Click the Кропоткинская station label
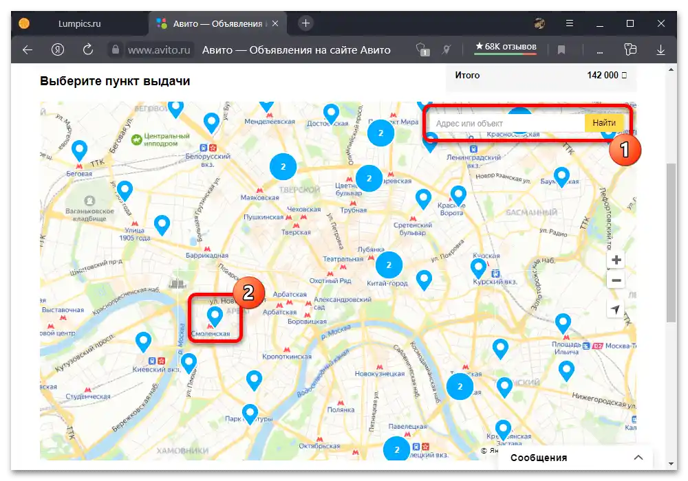This screenshot has height=481, width=688. 287,356
